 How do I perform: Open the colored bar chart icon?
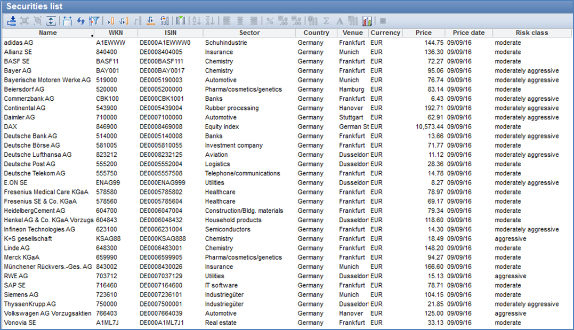[367, 21]
